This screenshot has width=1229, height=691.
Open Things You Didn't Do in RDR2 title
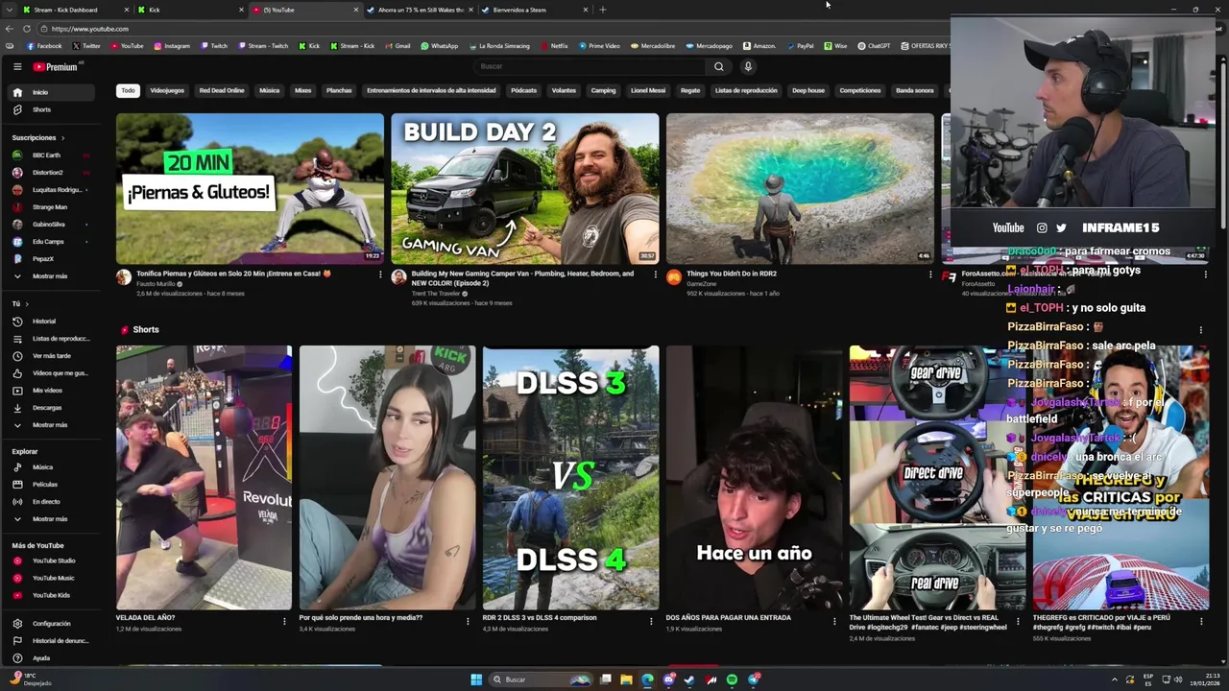coord(732,274)
